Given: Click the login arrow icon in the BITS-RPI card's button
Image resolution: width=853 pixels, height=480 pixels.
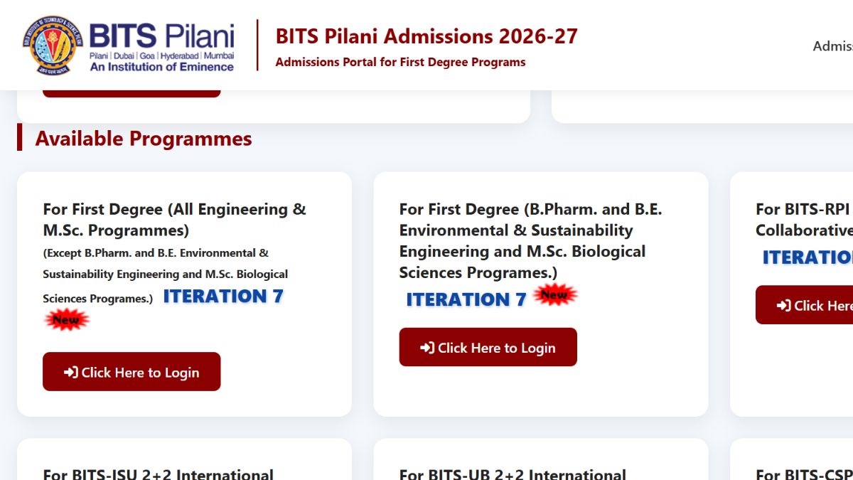Looking at the screenshot, I should click(x=783, y=305).
